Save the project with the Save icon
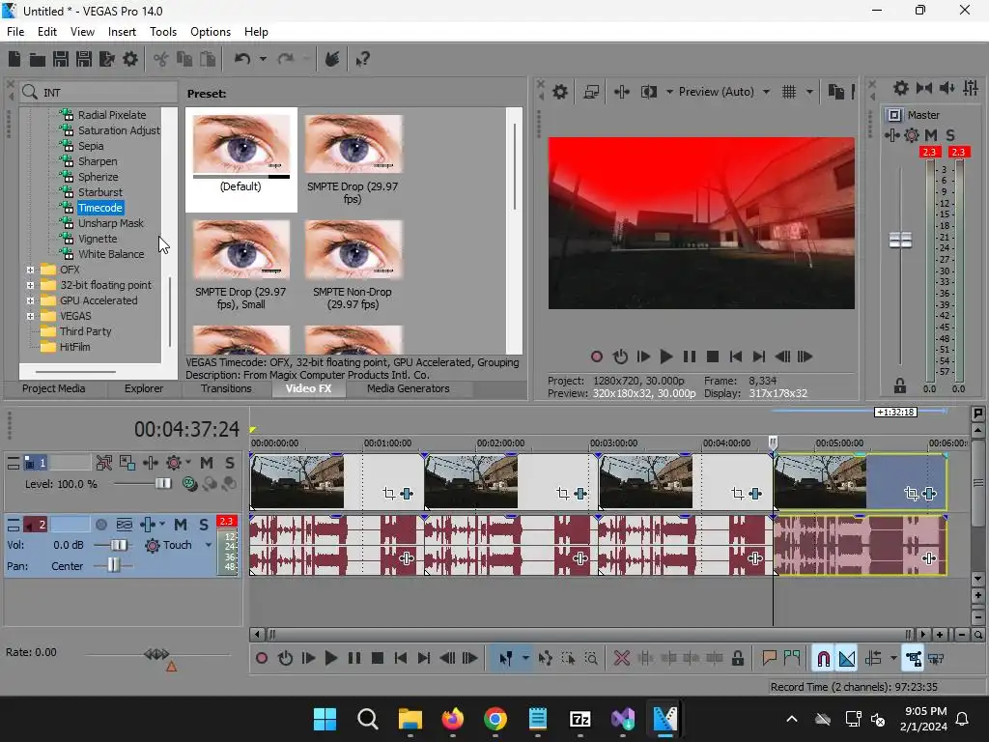Screen dimensions: 989x742 61,59
